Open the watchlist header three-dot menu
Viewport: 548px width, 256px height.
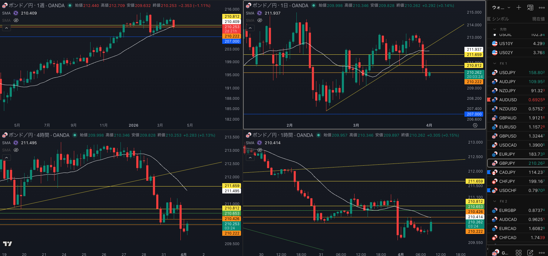click(542, 8)
